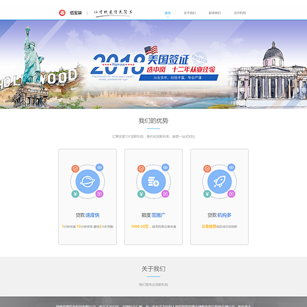This screenshot has height=307, width=307.
Task: Click the brand name text beside the logo
Action: click(x=76, y=13)
